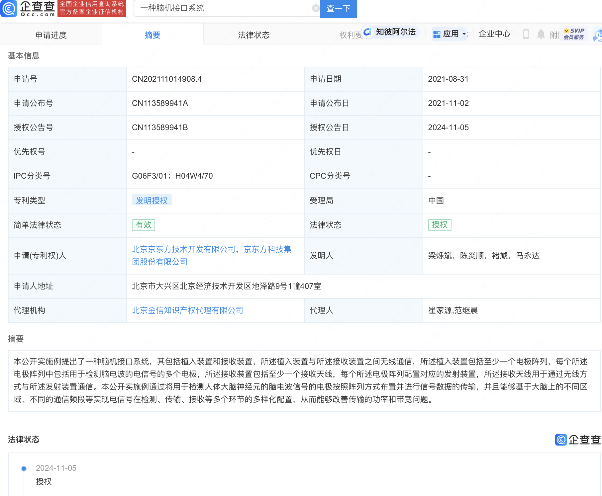Viewport: 602px width, 496px height.
Task: Open 企业中心 menu
Action: click(494, 34)
